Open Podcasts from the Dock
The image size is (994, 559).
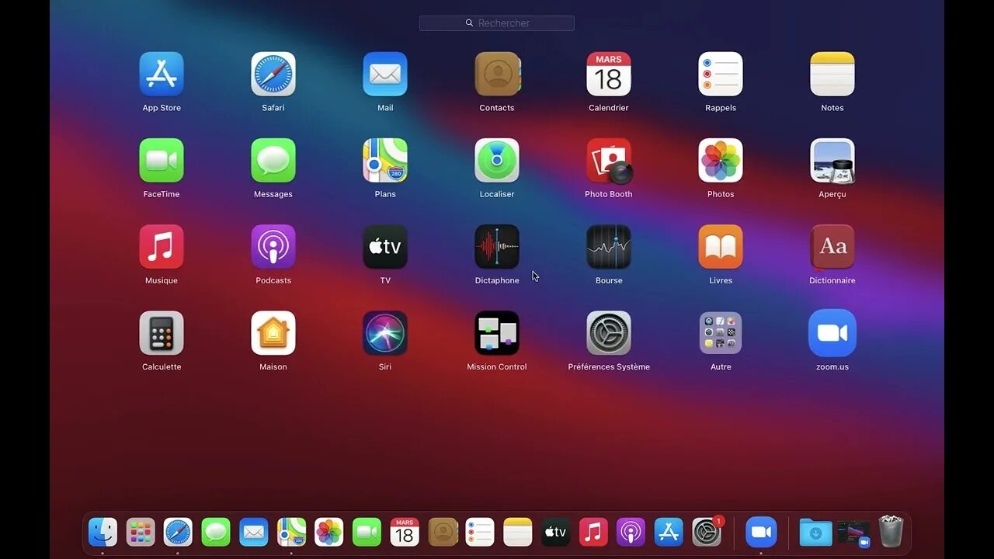click(x=631, y=532)
